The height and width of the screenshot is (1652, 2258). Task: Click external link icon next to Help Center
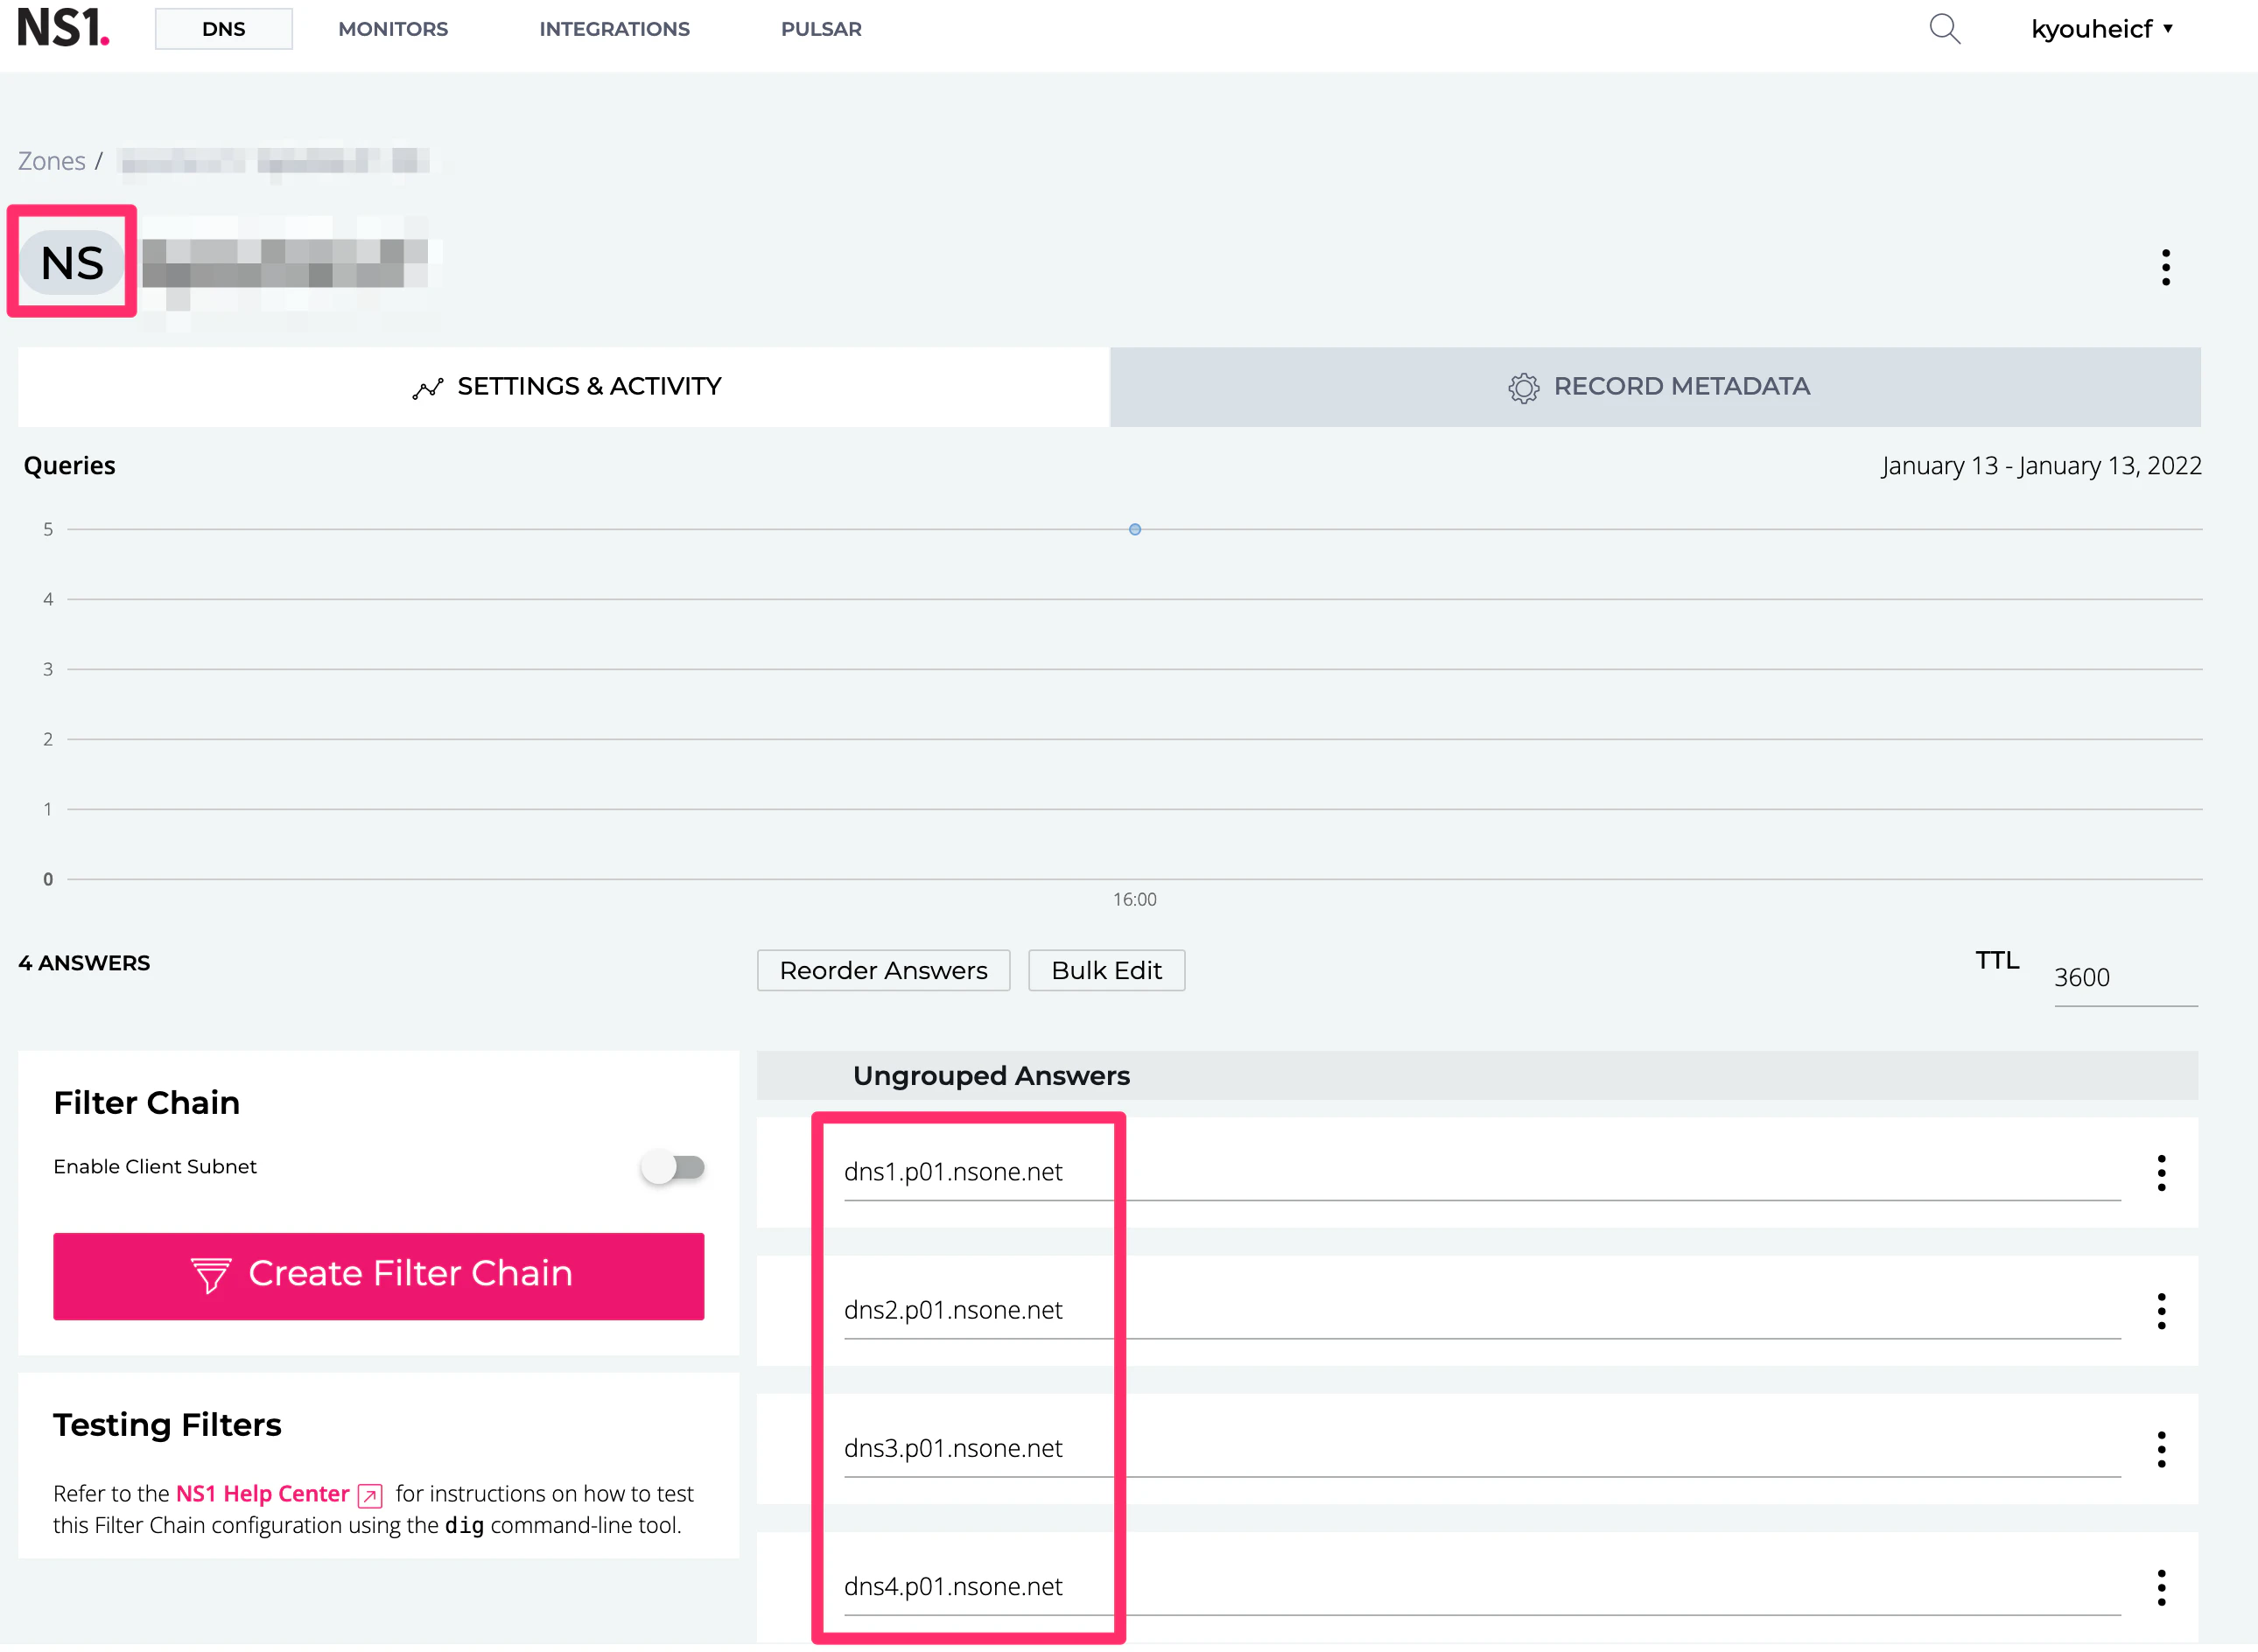pos(370,1495)
